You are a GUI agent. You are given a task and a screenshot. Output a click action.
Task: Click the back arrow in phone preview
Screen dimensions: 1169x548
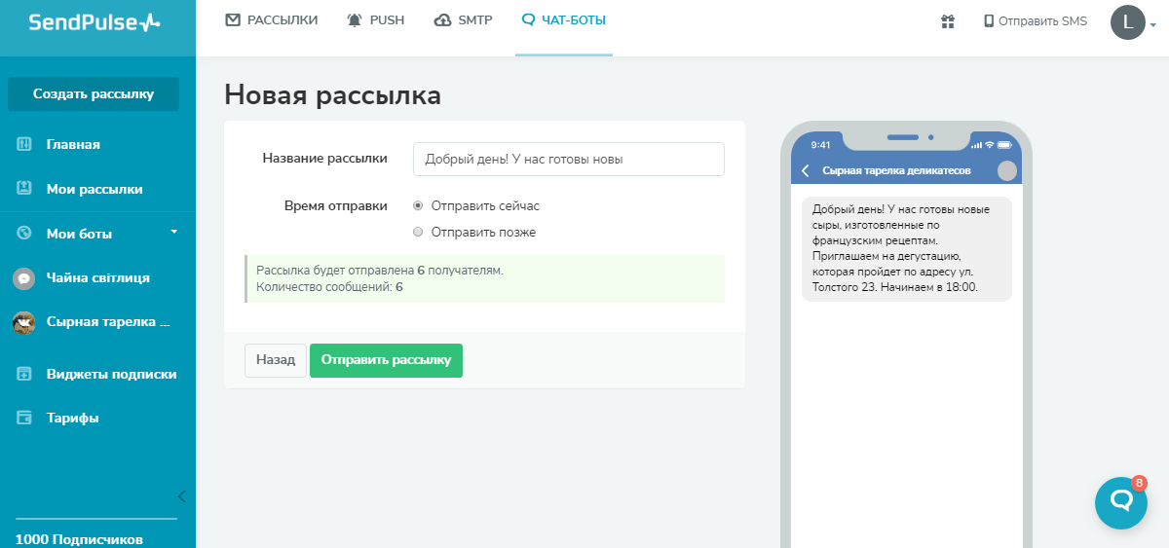pos(806,171)
